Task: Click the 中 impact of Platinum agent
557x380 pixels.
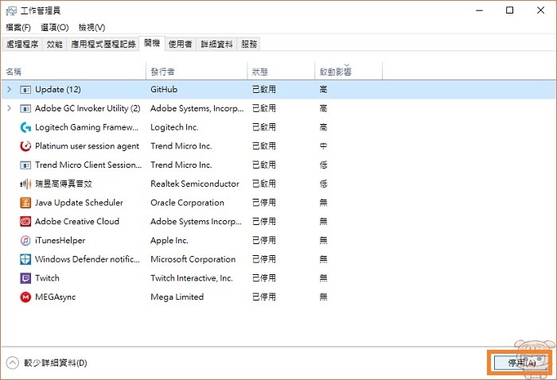Action: pyautogui.click(x=323, y=145)
